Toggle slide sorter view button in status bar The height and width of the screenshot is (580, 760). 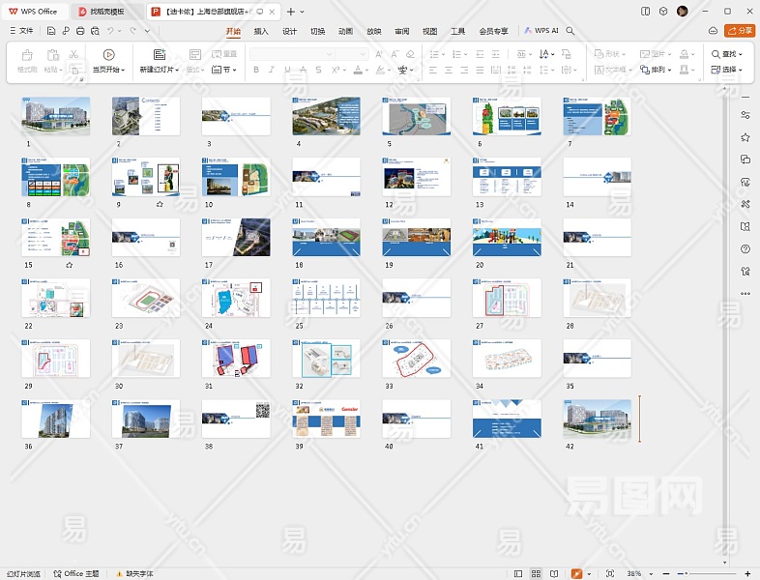coord(538,573)
